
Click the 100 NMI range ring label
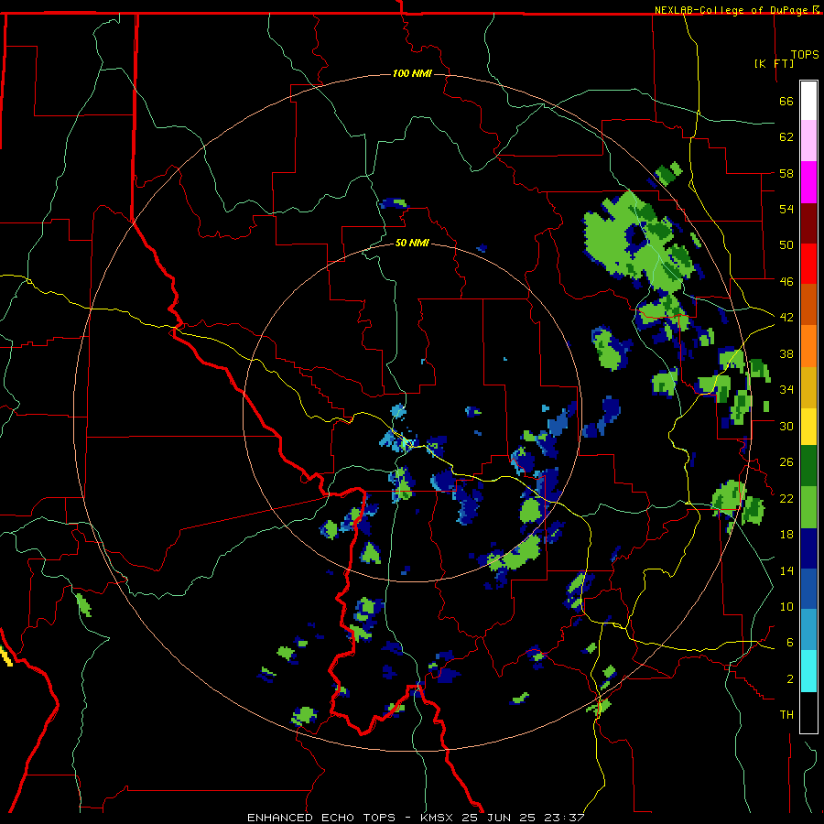click(x=412, y=73)
